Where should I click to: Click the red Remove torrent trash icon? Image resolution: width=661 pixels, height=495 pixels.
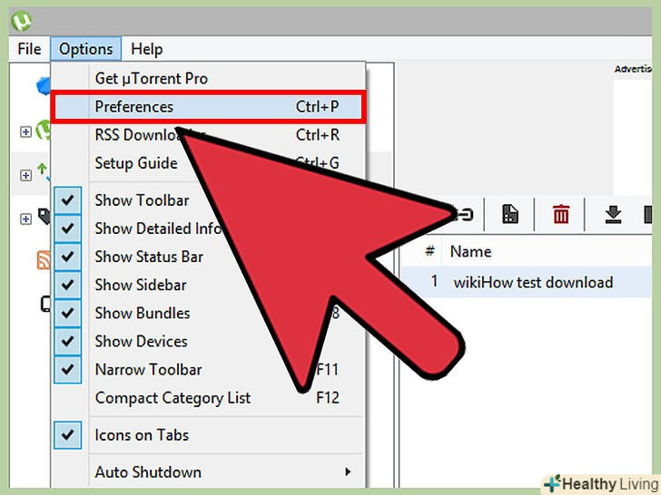click(x=561, y=214)
